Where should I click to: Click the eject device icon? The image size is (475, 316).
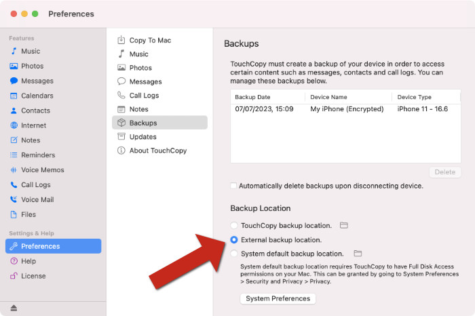click(14, 308)
